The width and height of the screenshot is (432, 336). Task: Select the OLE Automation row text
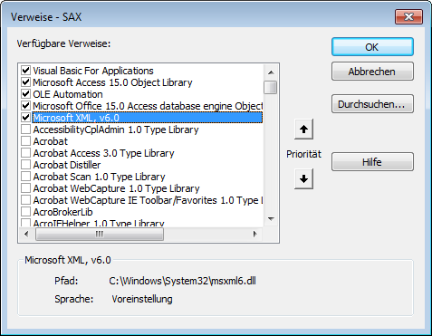tap(68, 94)
